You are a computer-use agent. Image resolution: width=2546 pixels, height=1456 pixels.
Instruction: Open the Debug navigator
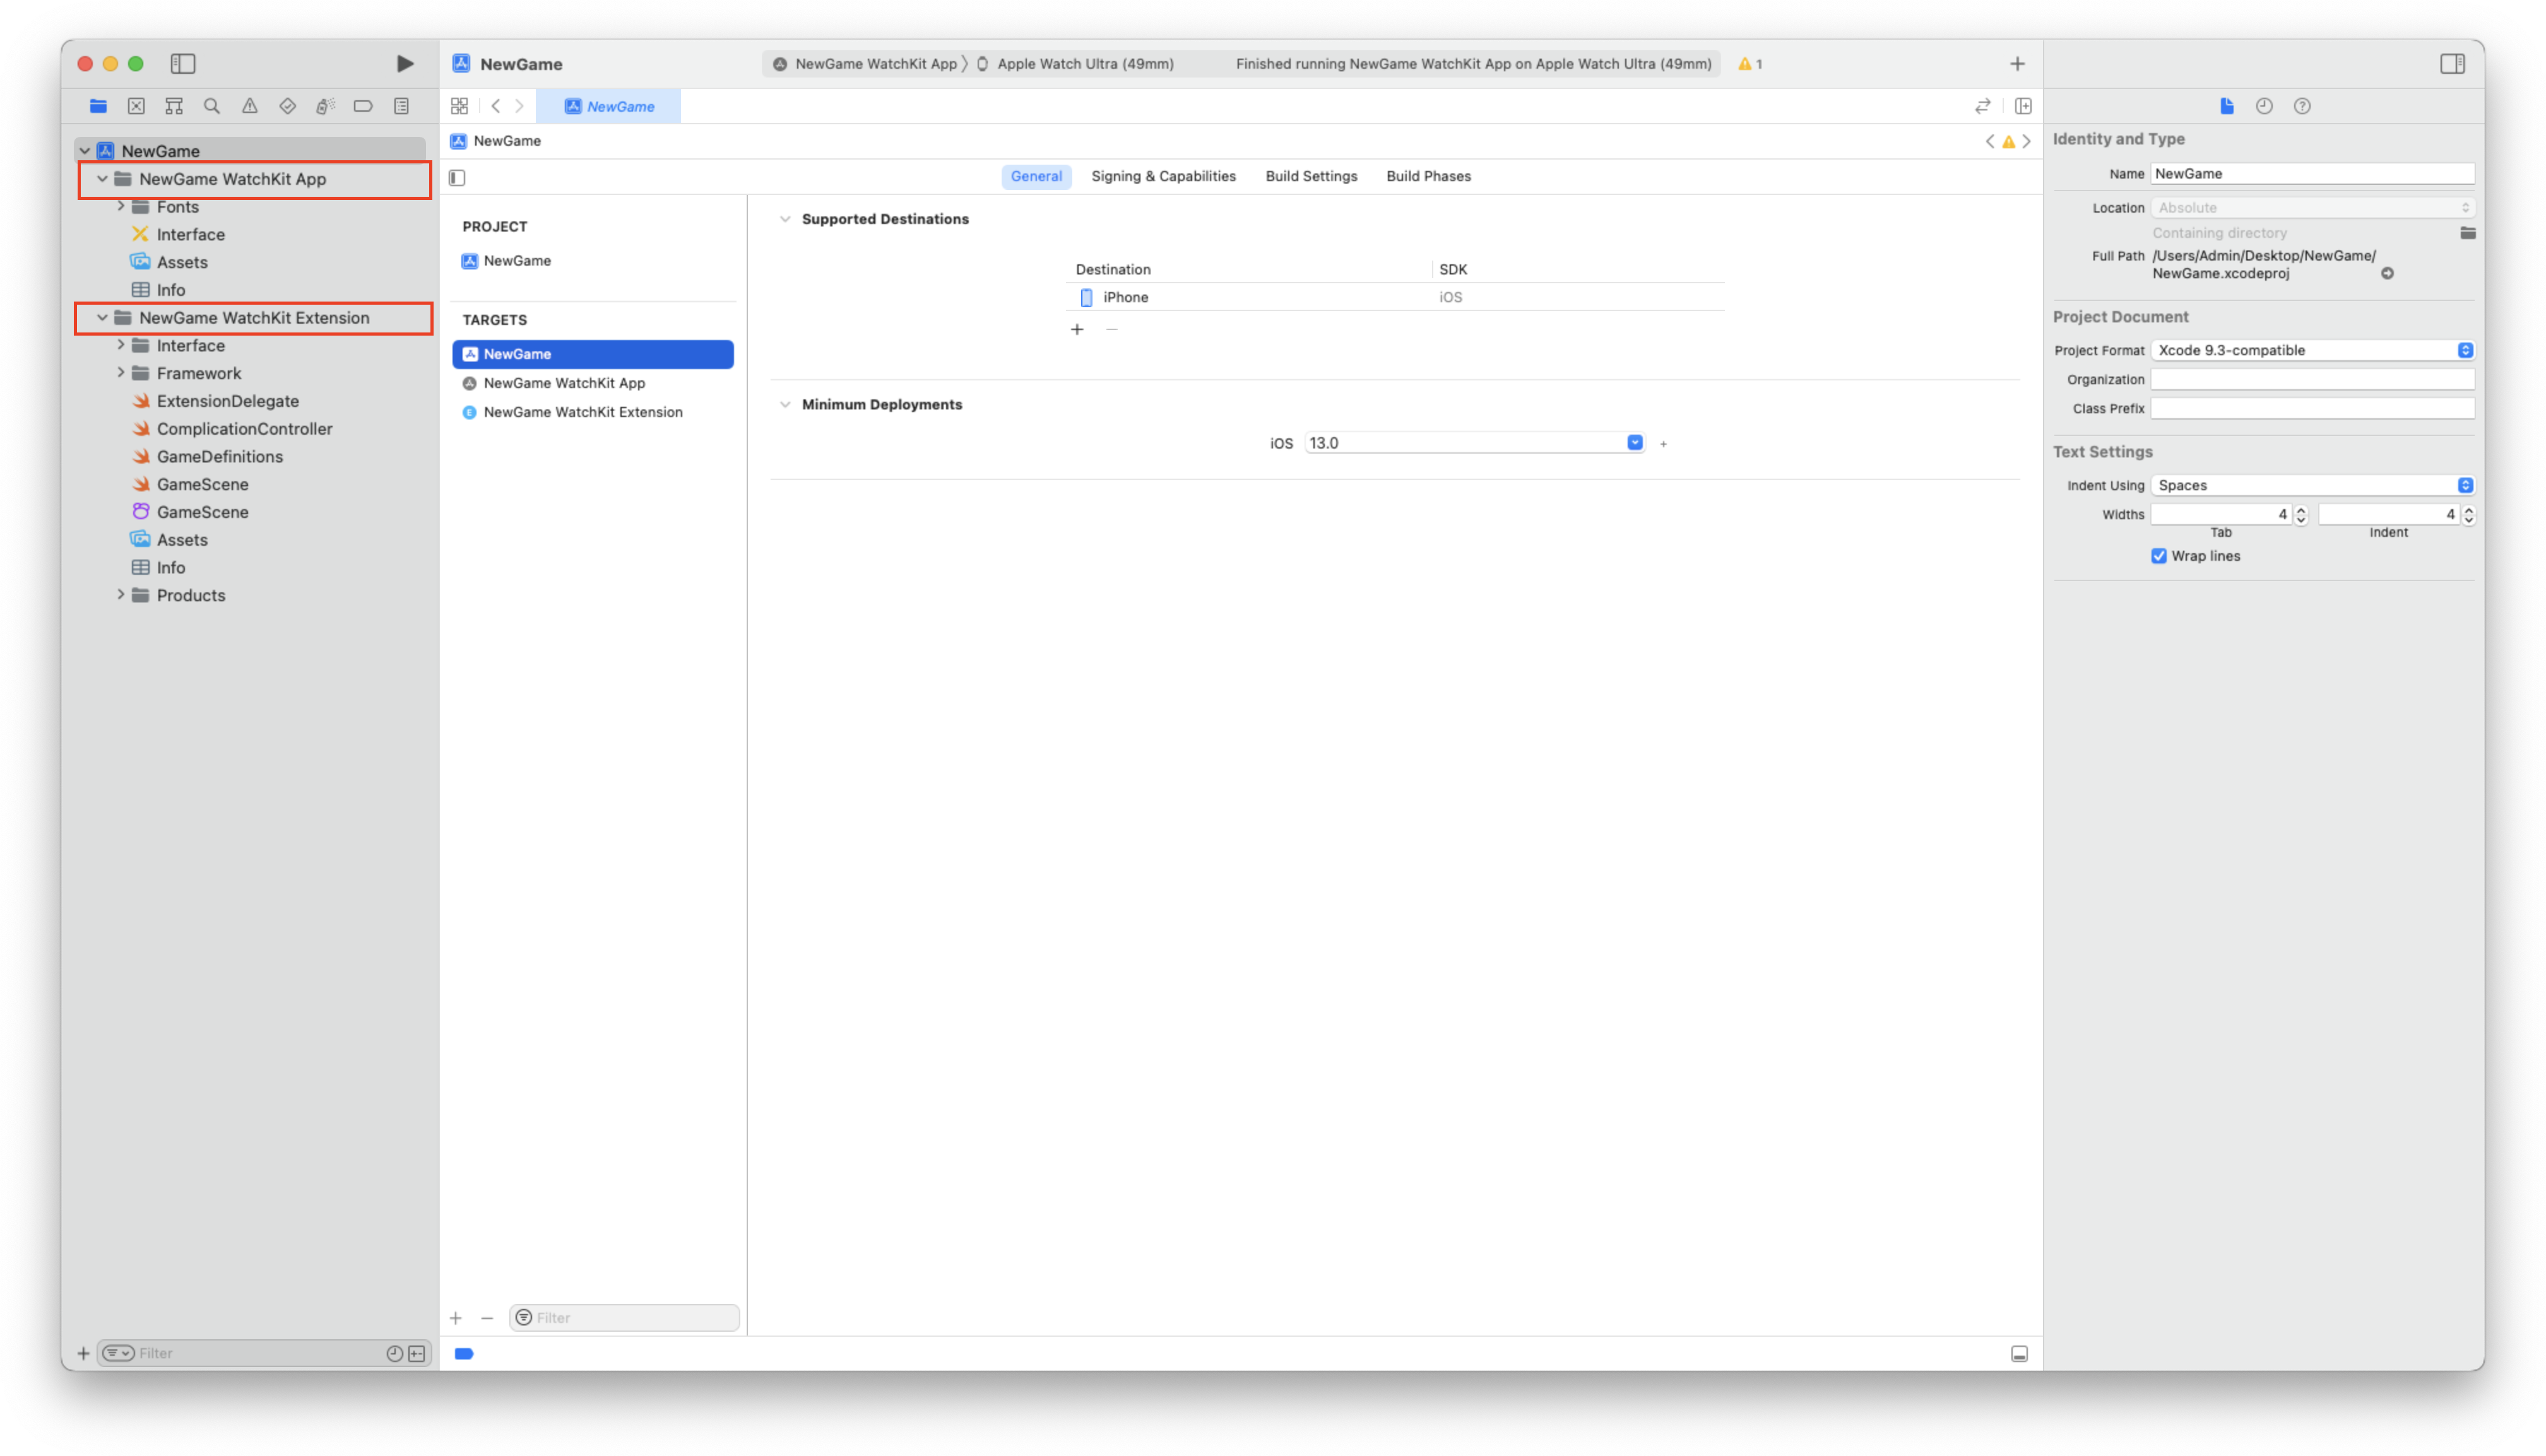point(325,106)
